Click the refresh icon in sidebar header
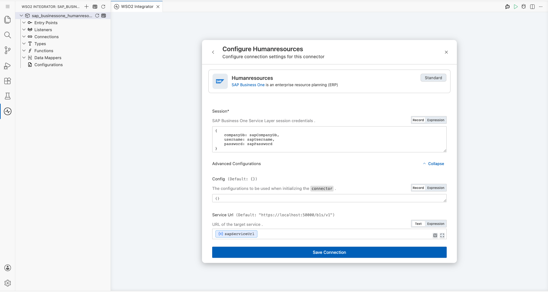Viewport: 548px width, 292px height. click(x=103, y=6)
